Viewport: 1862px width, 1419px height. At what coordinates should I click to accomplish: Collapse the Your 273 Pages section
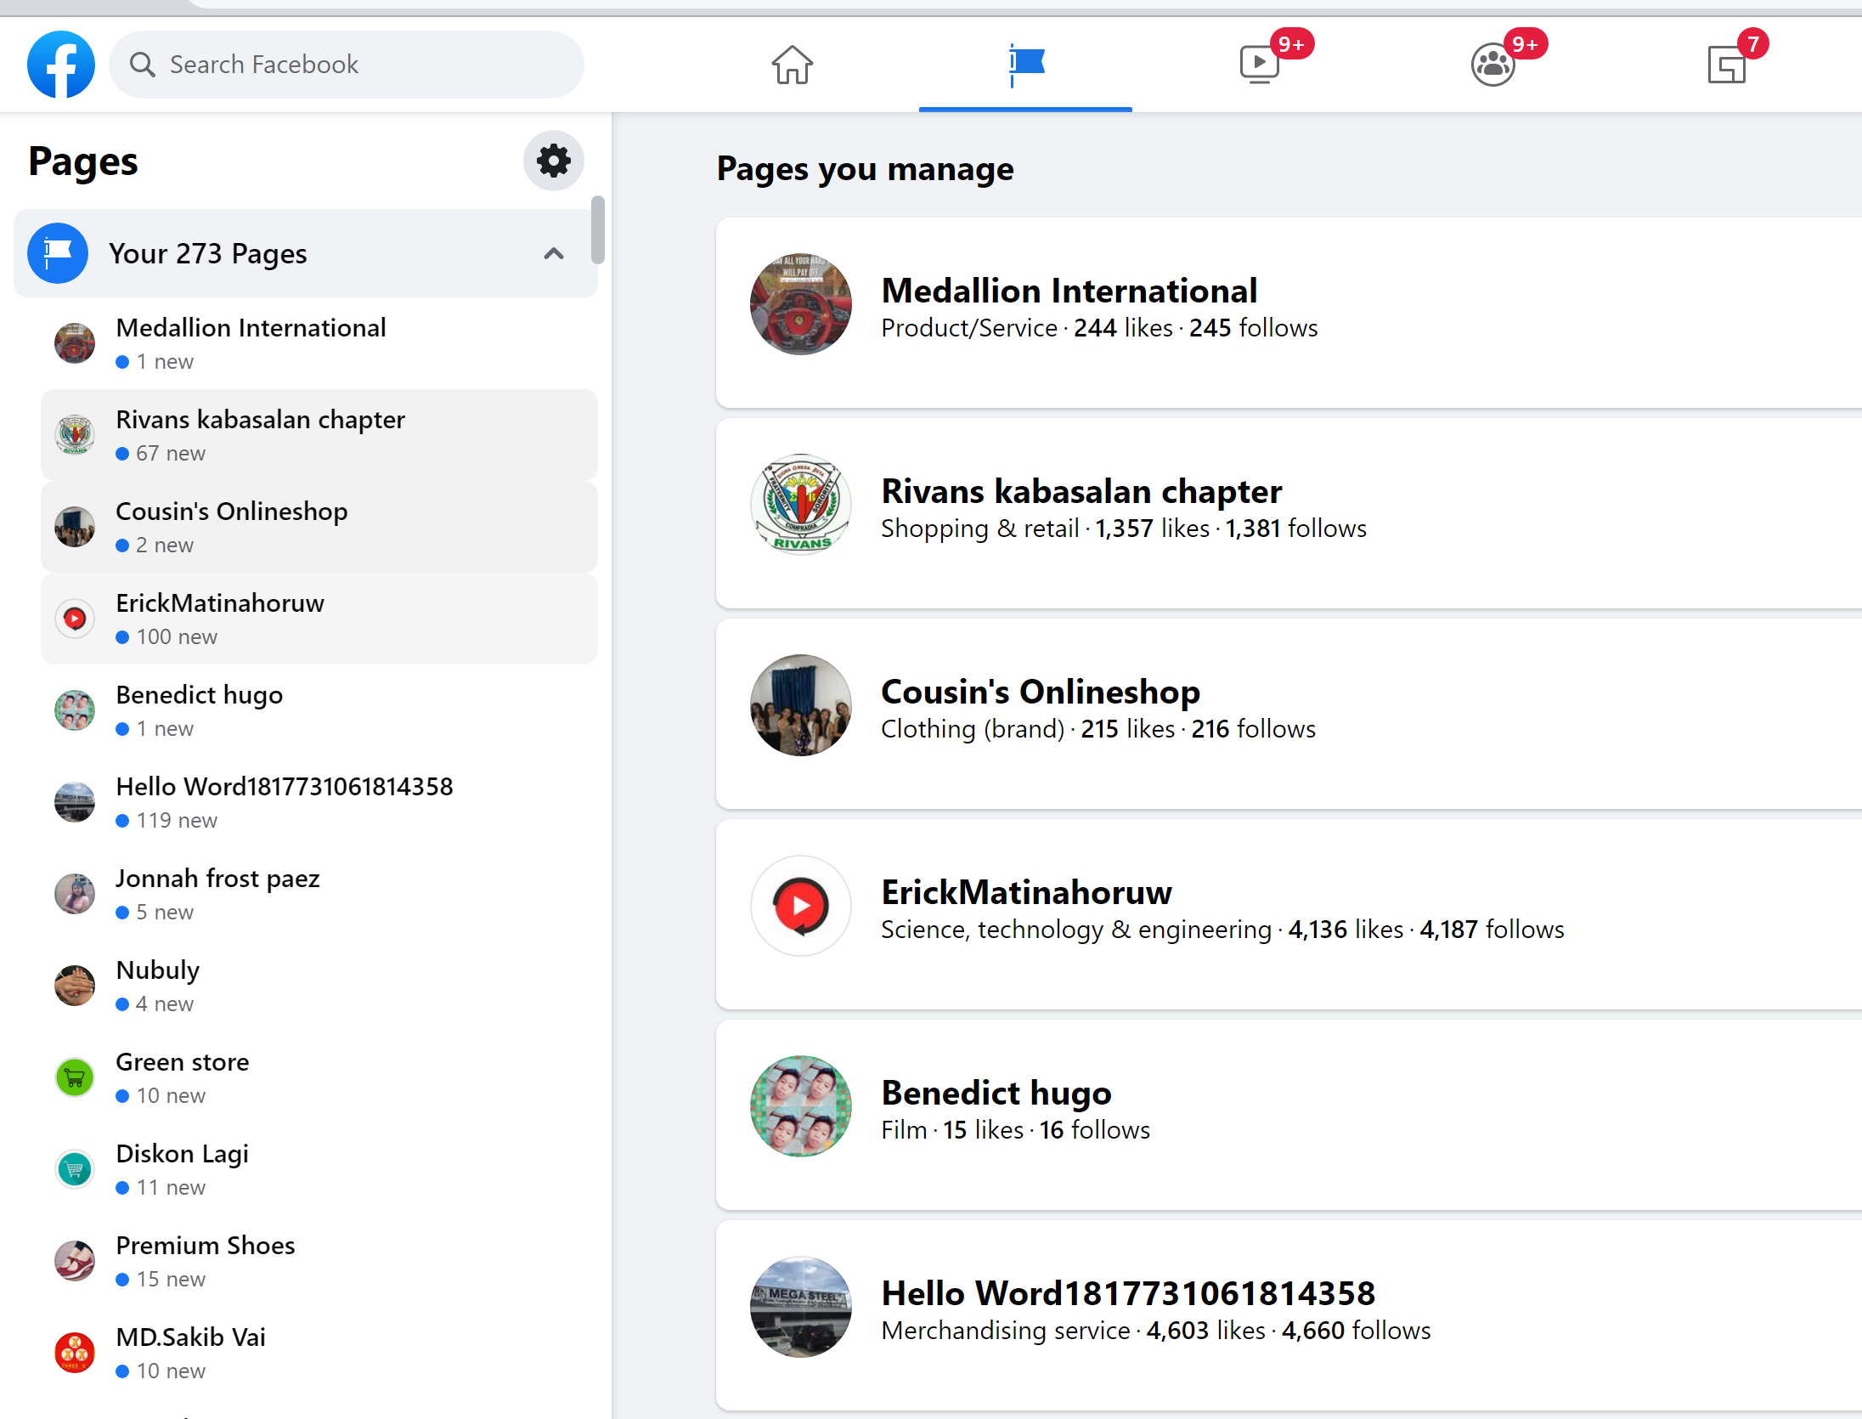tap(554, 253)
